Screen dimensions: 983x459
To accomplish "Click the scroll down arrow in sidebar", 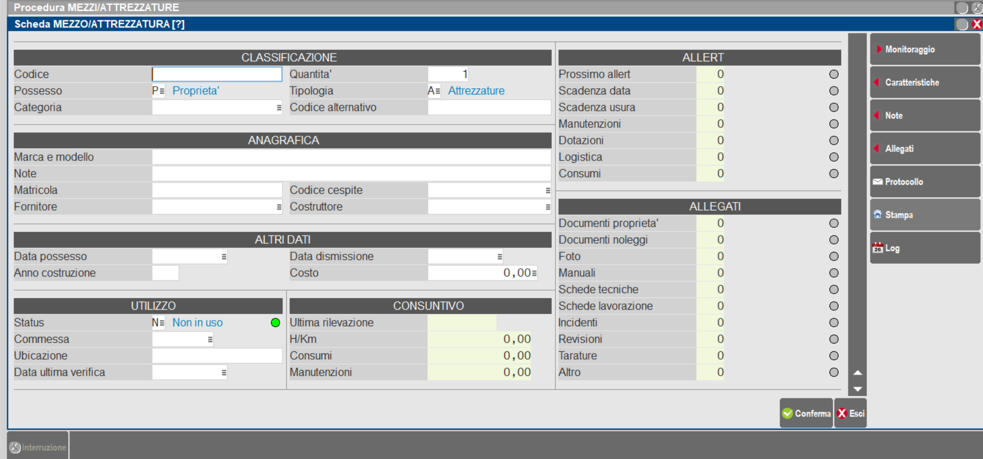I will (x=857, y=389).
